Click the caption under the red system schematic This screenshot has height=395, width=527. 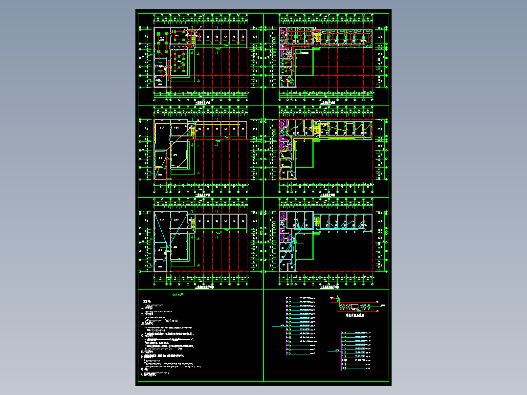coord(355,316)
